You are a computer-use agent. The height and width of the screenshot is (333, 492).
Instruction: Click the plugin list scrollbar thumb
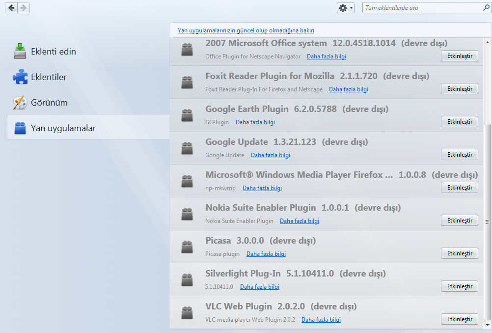(x=487, y=222)
